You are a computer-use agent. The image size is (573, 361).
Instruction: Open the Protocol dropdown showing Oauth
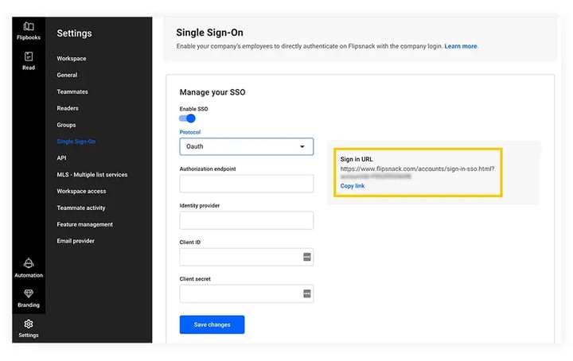[246, 146]
